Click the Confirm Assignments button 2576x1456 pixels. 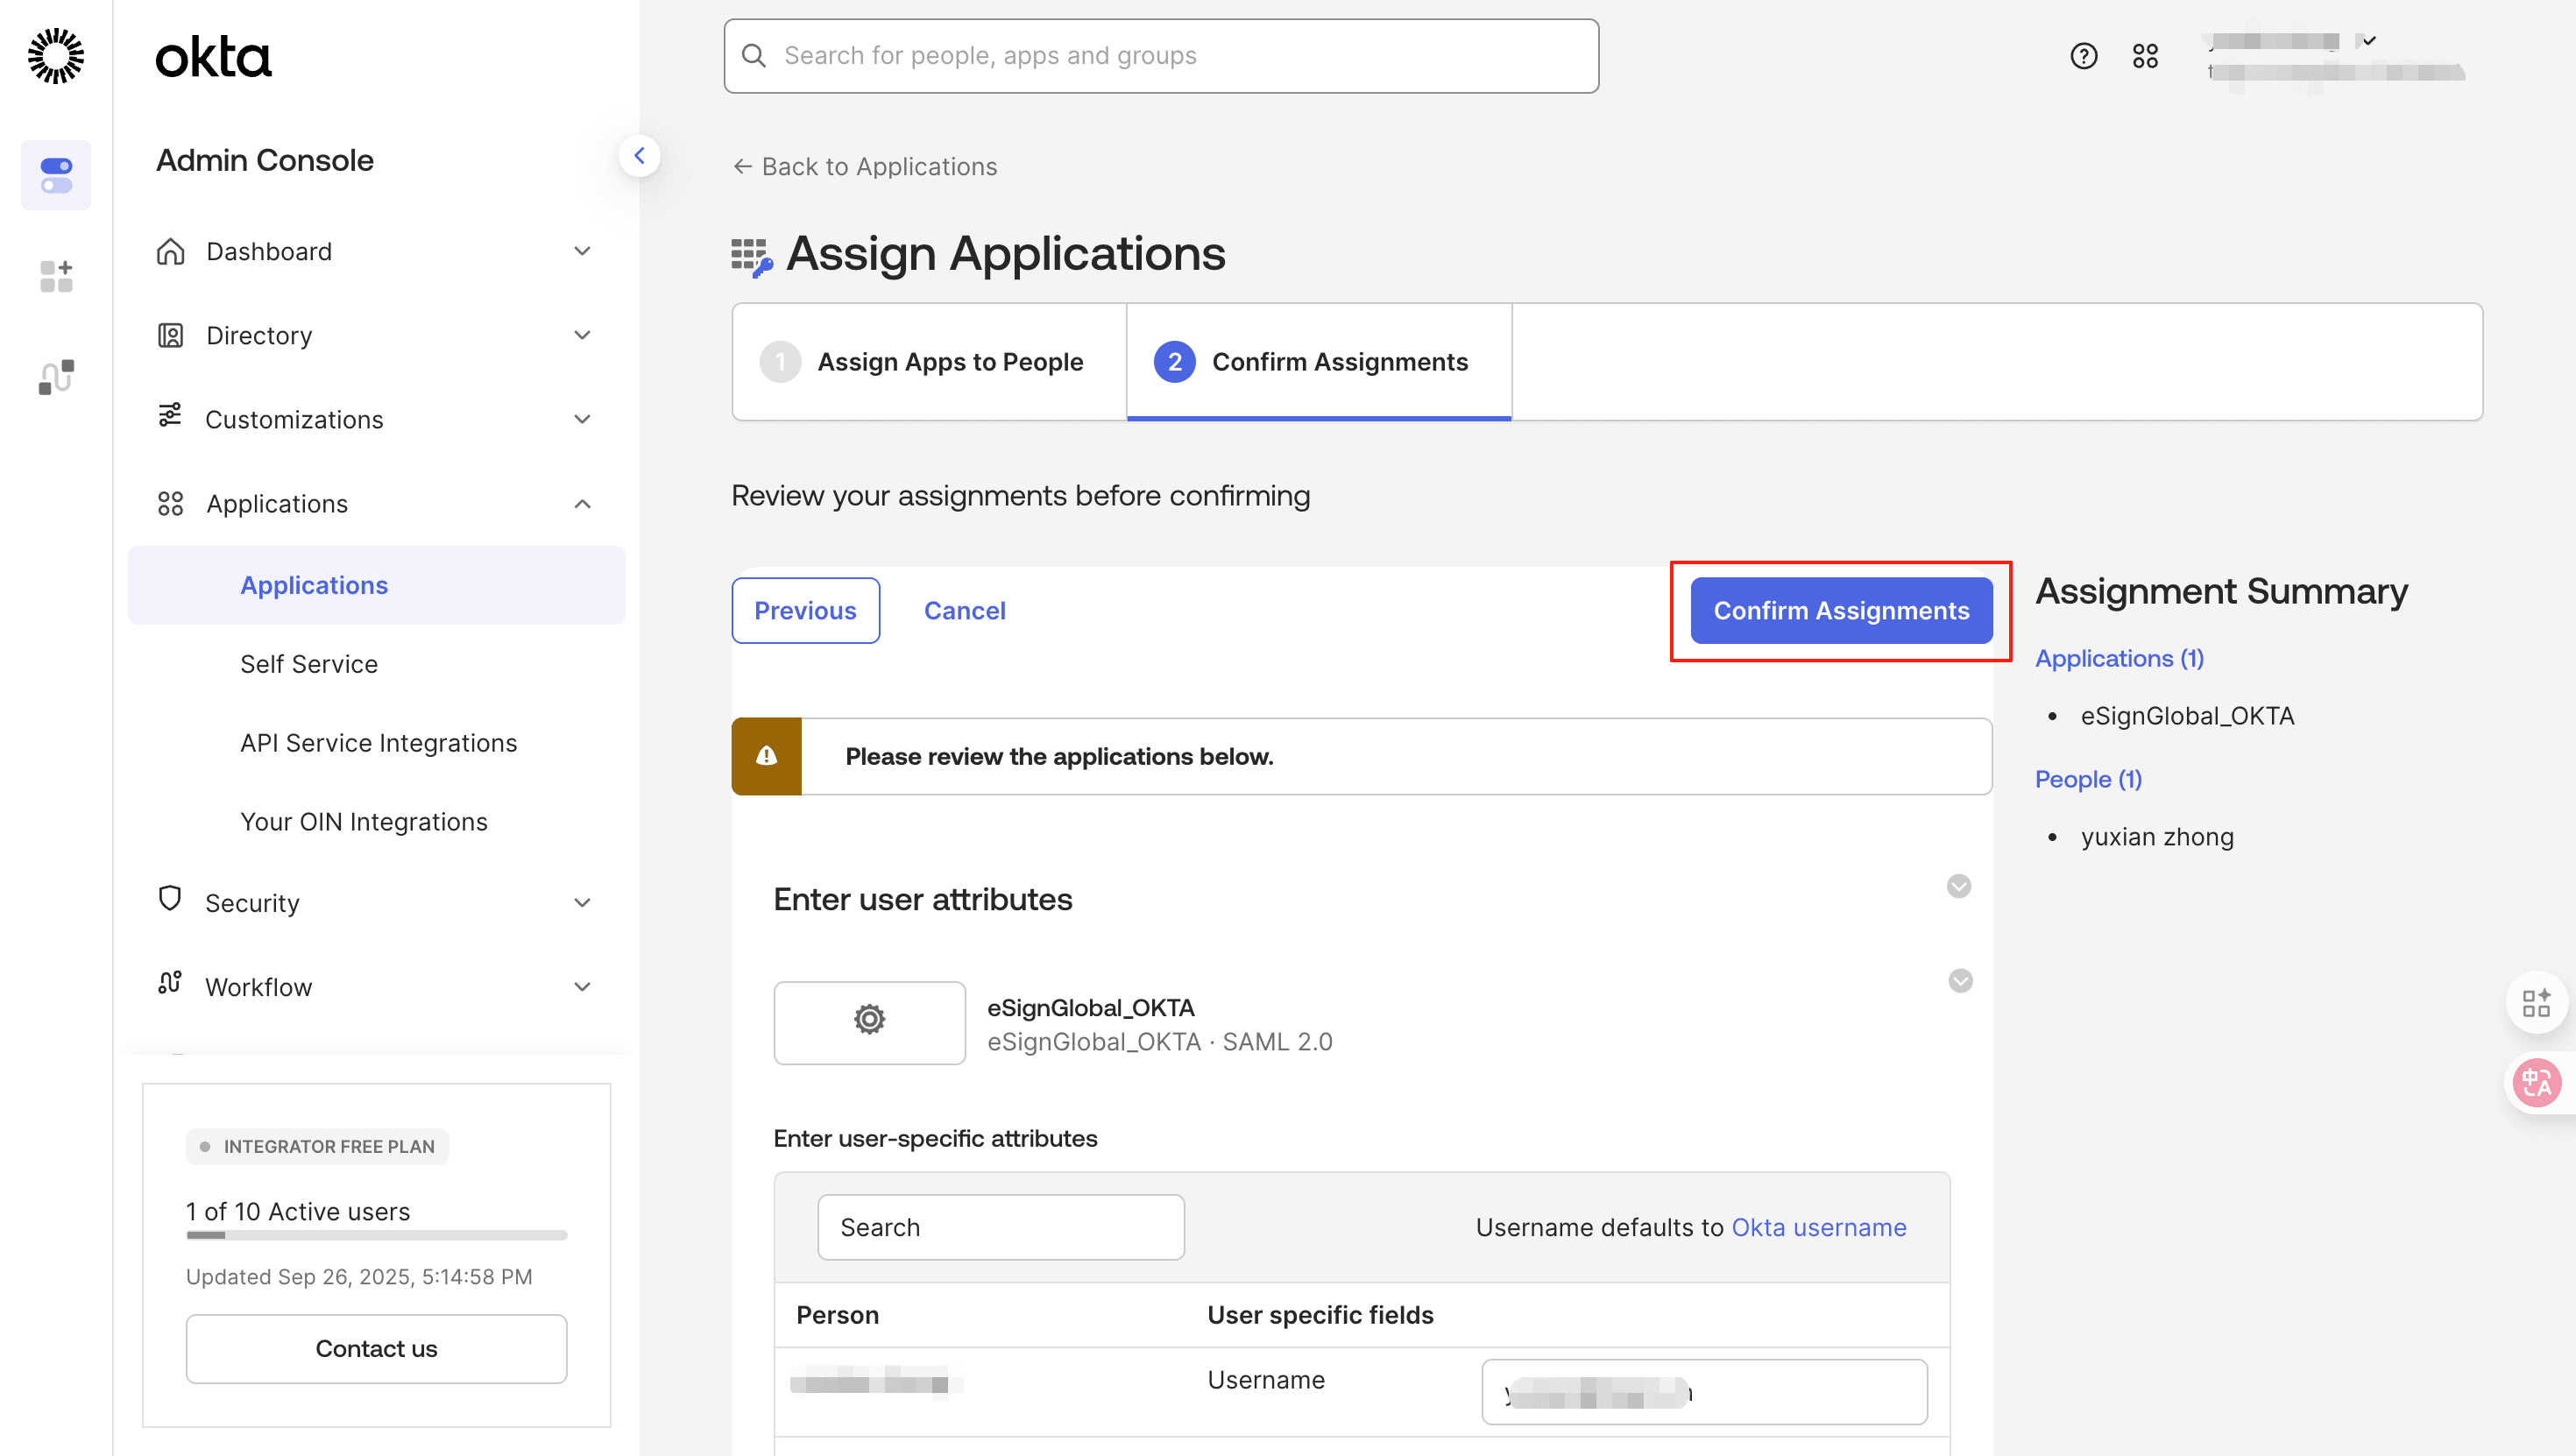(1840, 610)
